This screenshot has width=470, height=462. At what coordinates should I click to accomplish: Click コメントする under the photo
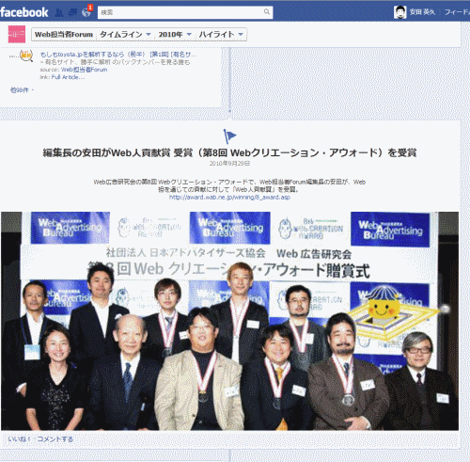click(x=55, y=438)
